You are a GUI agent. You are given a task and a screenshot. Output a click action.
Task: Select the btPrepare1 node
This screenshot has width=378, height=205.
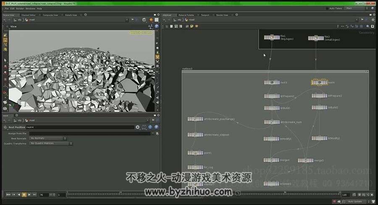pos(272,96)
